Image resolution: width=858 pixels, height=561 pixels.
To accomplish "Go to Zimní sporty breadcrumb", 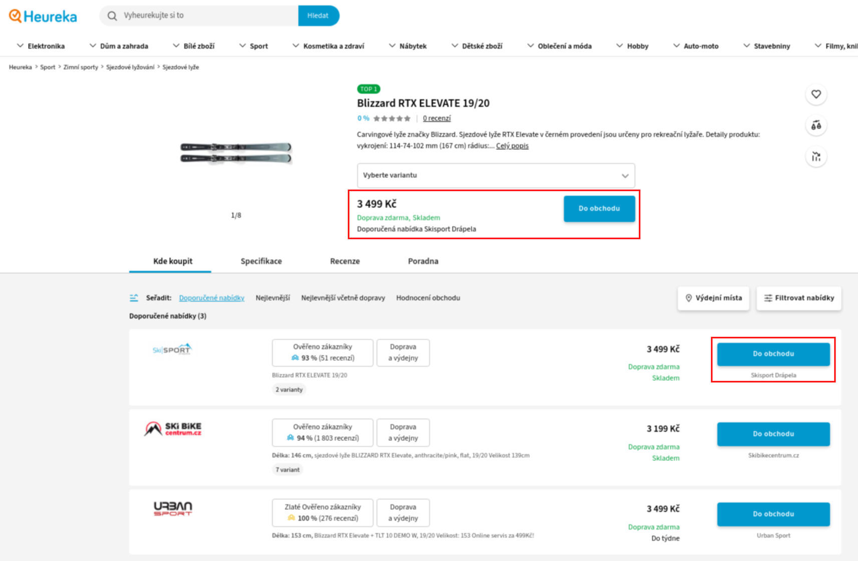I will pyautogui.click(x=81, y=67).
